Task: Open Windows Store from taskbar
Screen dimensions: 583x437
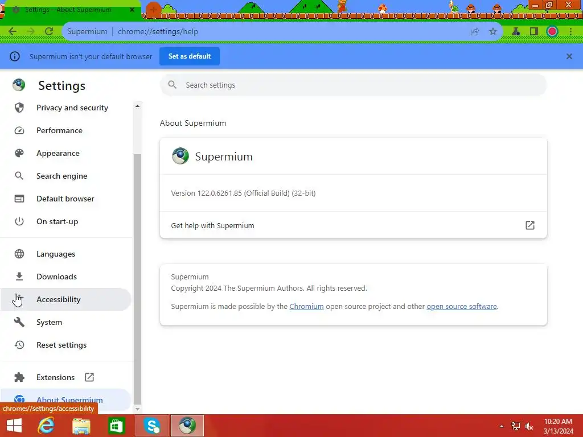Action: [116, 426]
